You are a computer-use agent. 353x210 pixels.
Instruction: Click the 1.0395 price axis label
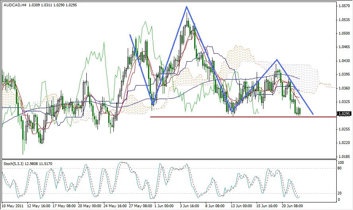point(344,74)
